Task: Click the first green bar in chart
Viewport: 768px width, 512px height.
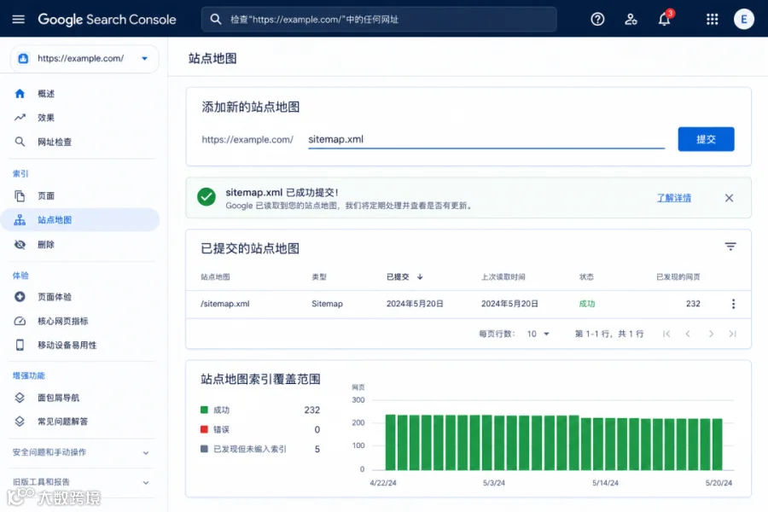Action: [x=390, y=442]
